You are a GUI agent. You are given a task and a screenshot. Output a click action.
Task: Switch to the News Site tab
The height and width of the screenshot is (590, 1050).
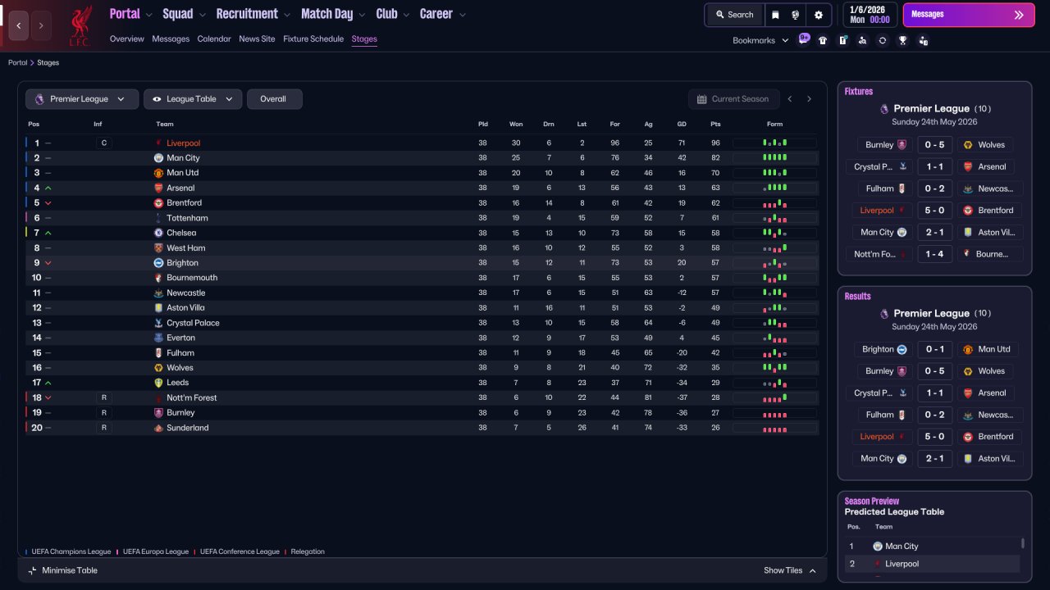coord(257,39)
